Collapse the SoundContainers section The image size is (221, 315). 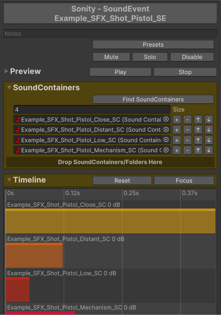9,88
